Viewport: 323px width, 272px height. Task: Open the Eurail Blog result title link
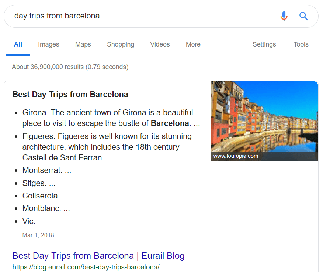click(98, 256)
